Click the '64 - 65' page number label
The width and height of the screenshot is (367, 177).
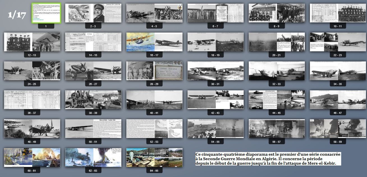tap(154, 171)
